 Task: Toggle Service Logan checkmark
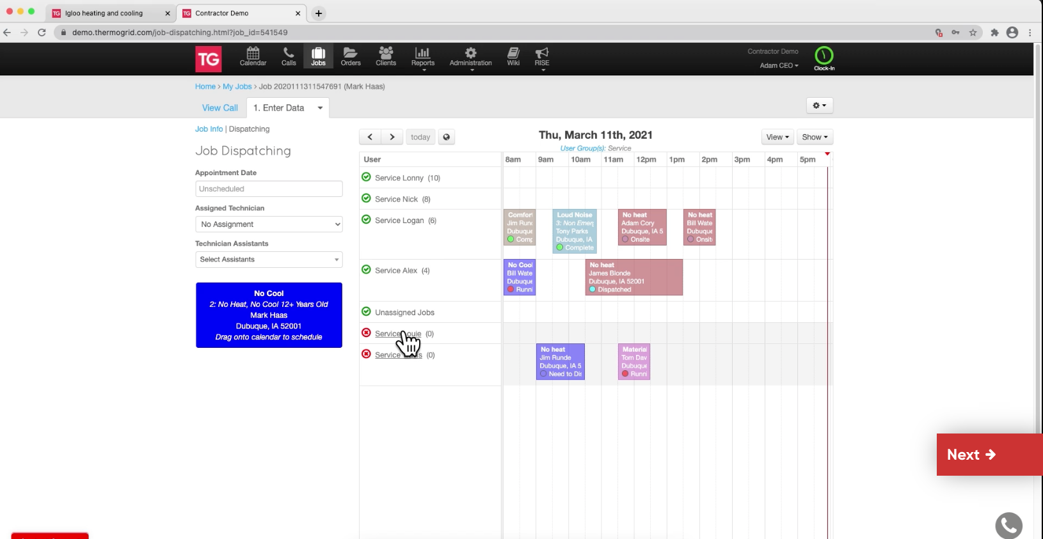coord(366,219)
